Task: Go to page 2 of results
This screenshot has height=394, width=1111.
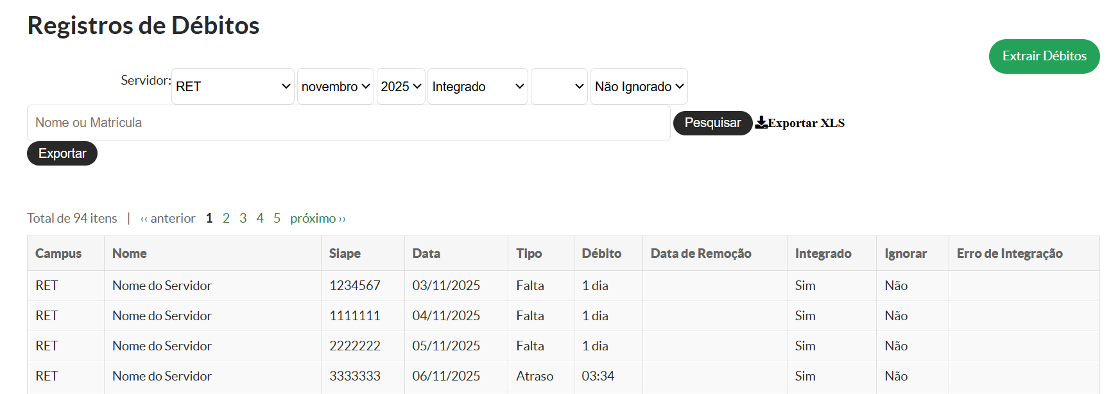Action: tap(226, 218)
